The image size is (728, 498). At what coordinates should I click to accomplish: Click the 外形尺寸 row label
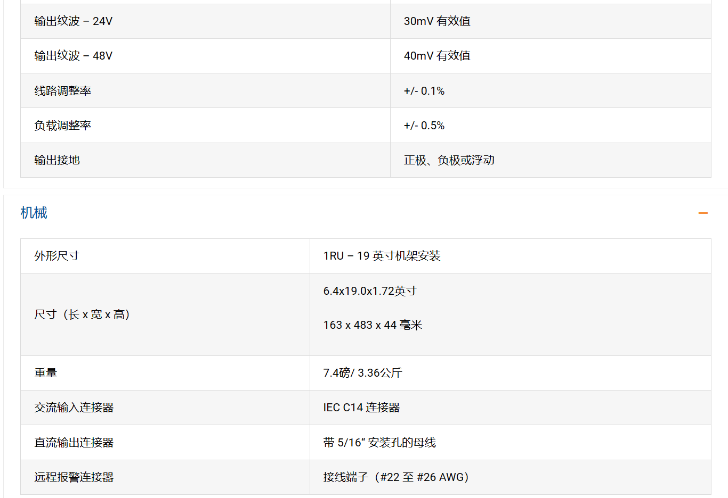pyautogui.click(x=57, y=256)
